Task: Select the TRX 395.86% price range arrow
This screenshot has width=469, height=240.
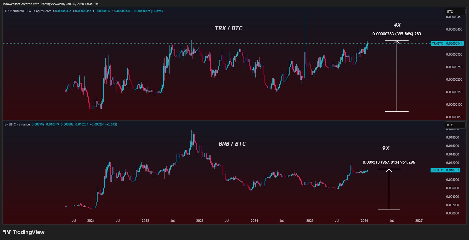Action: click(397, 76)
